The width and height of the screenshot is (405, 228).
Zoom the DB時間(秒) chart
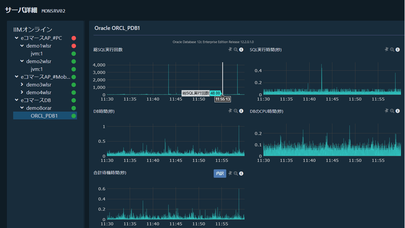236,111
